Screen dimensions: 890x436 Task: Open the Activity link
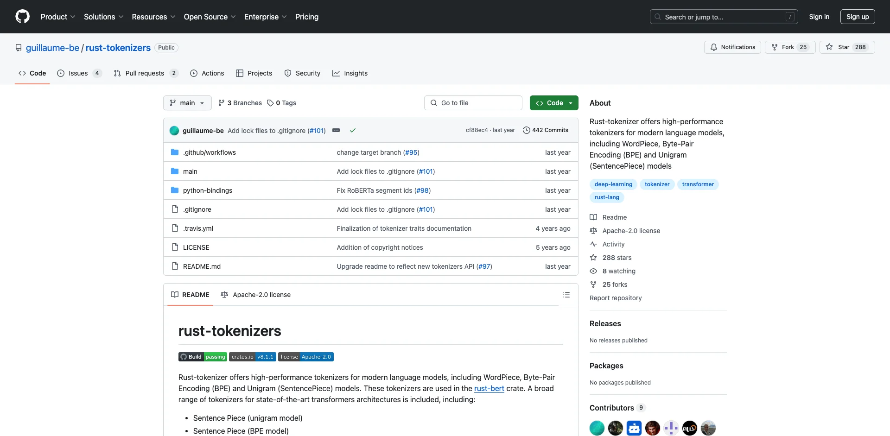pos(607,244)
